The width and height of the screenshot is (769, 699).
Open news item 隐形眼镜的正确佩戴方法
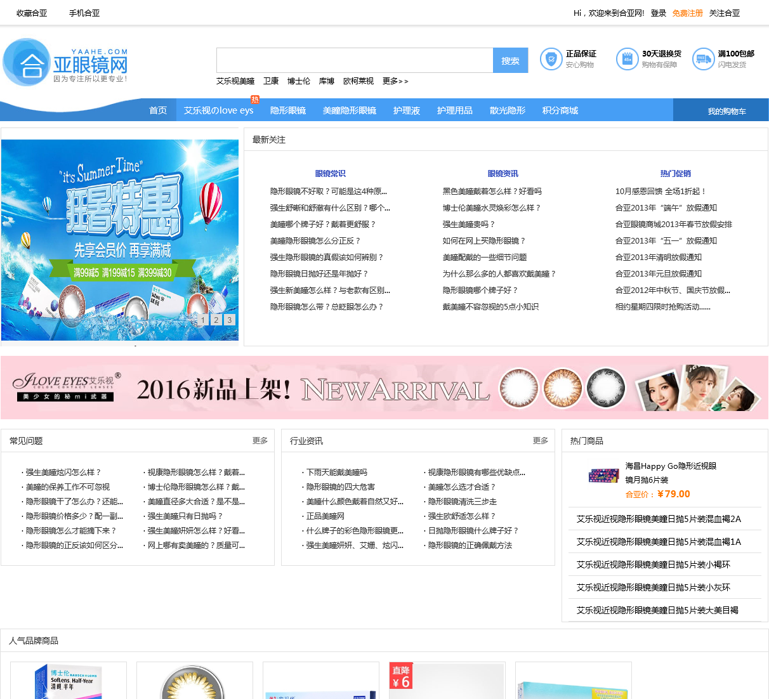[470, 545]
